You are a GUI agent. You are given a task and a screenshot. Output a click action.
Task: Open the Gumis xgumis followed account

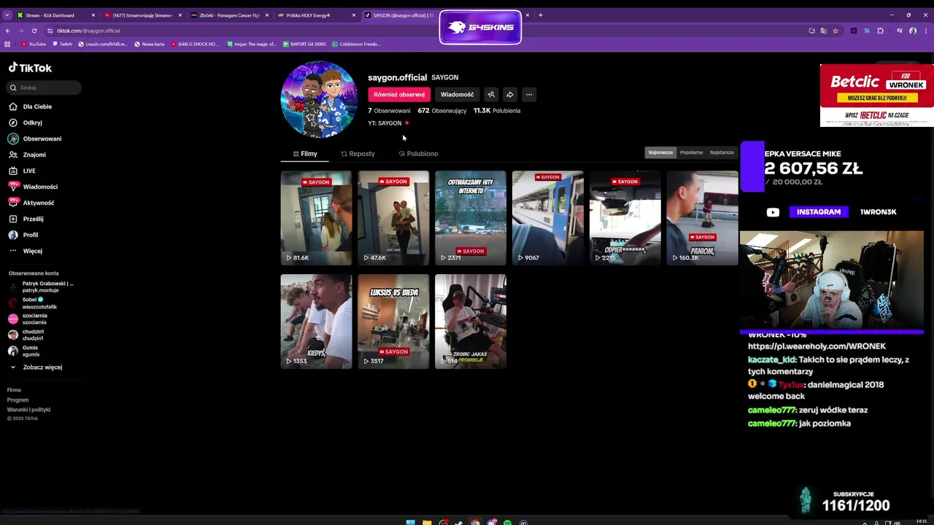click(24, 351)
